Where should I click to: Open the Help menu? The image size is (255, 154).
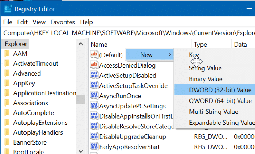point(86,22)
